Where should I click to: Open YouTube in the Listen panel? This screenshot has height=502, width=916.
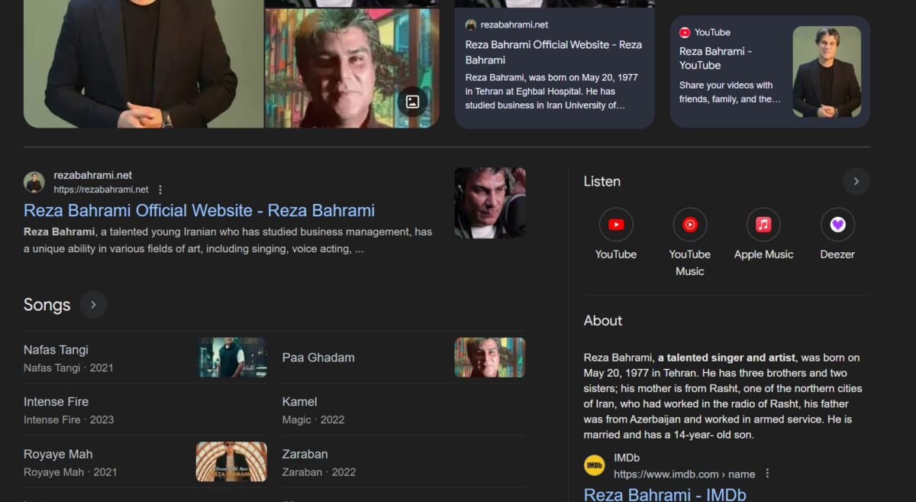tap(615, 225)
